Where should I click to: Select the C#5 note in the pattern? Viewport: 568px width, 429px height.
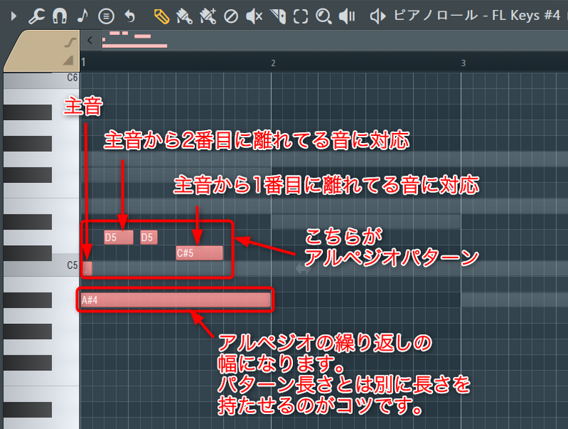click(199, 252)
